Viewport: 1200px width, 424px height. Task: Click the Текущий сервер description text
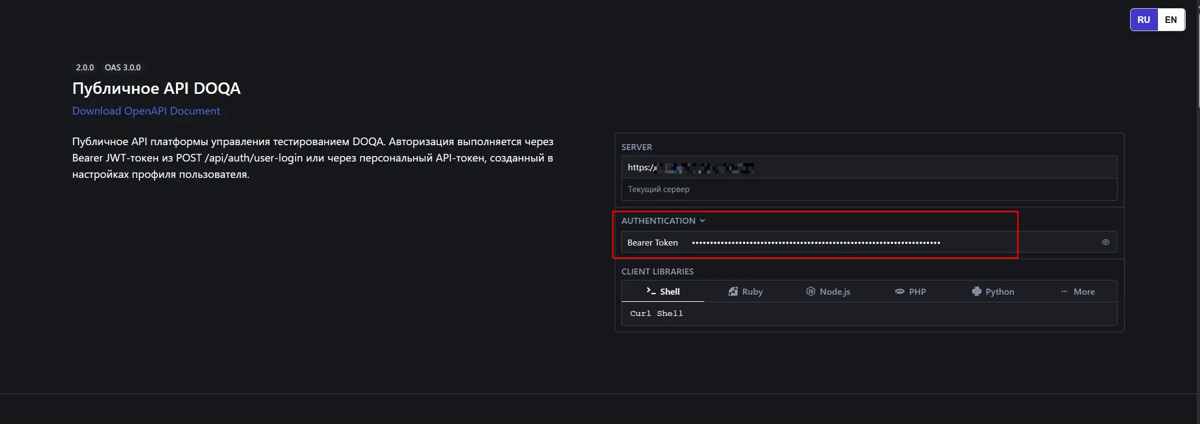coord(658,189)
